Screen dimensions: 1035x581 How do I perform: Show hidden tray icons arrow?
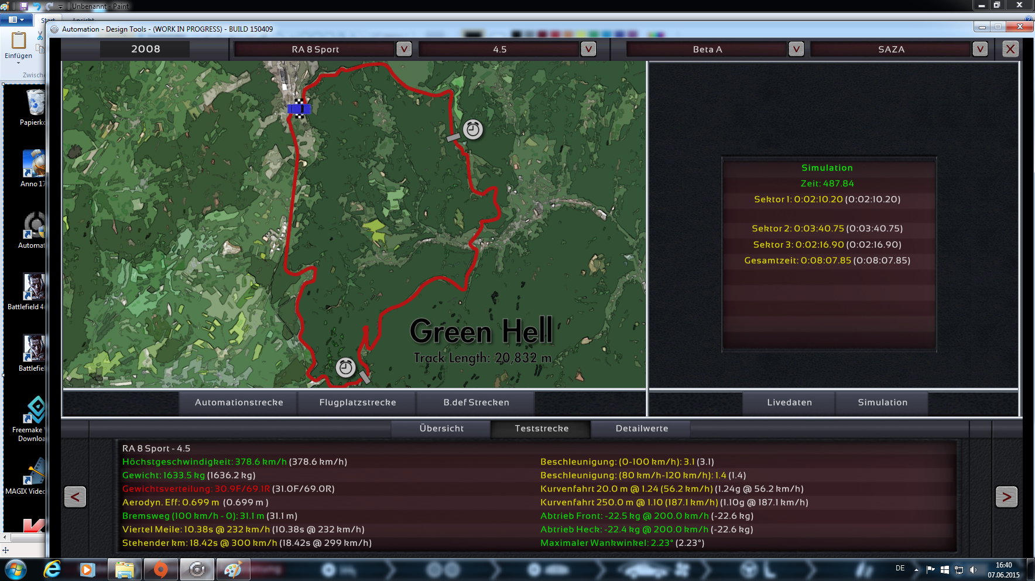click(916, 570)
